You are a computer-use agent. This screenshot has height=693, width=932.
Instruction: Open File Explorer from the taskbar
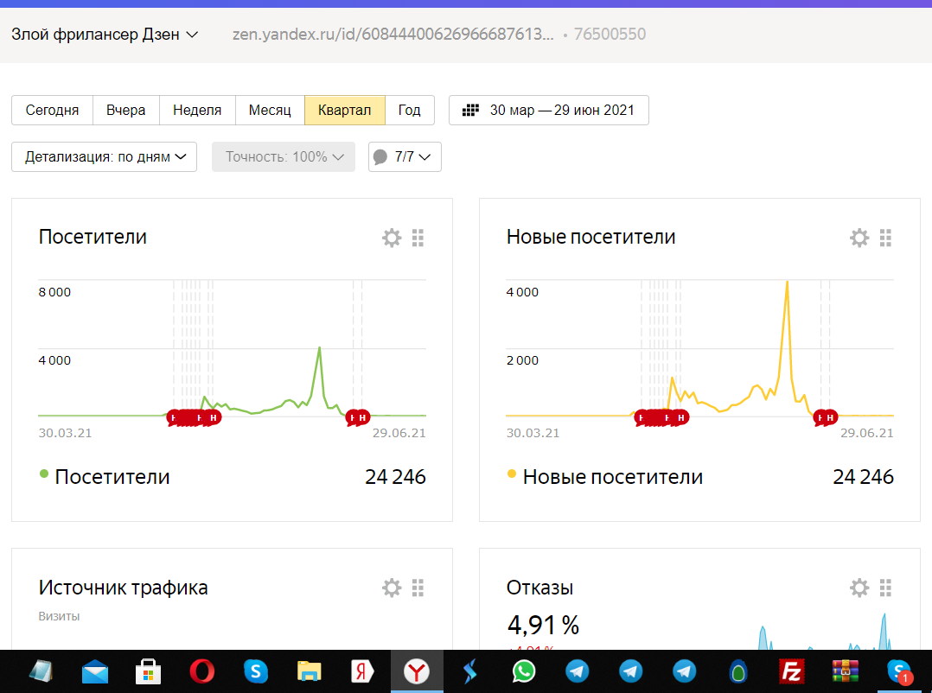click(310, 671)
